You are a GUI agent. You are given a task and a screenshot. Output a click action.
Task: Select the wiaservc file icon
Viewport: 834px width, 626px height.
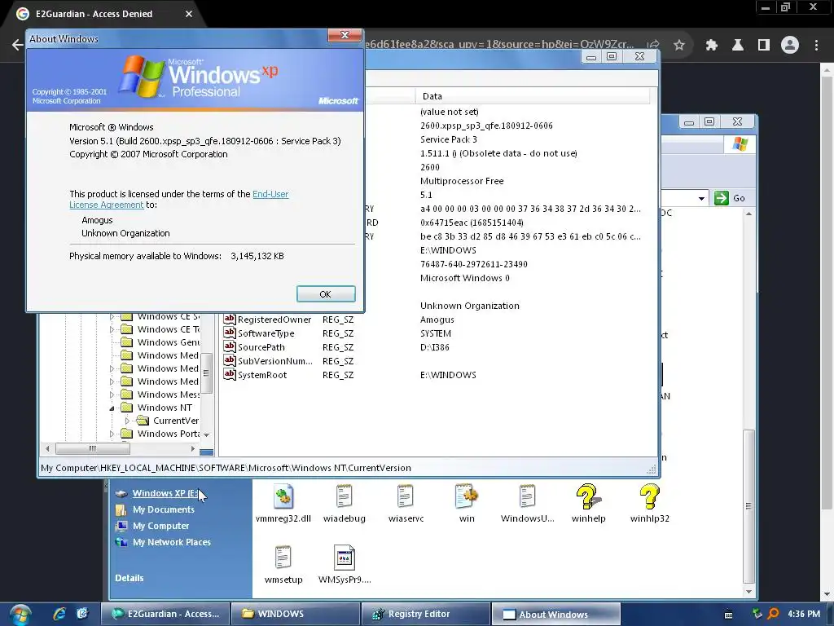pyautogui.click(x=406, y=503)
